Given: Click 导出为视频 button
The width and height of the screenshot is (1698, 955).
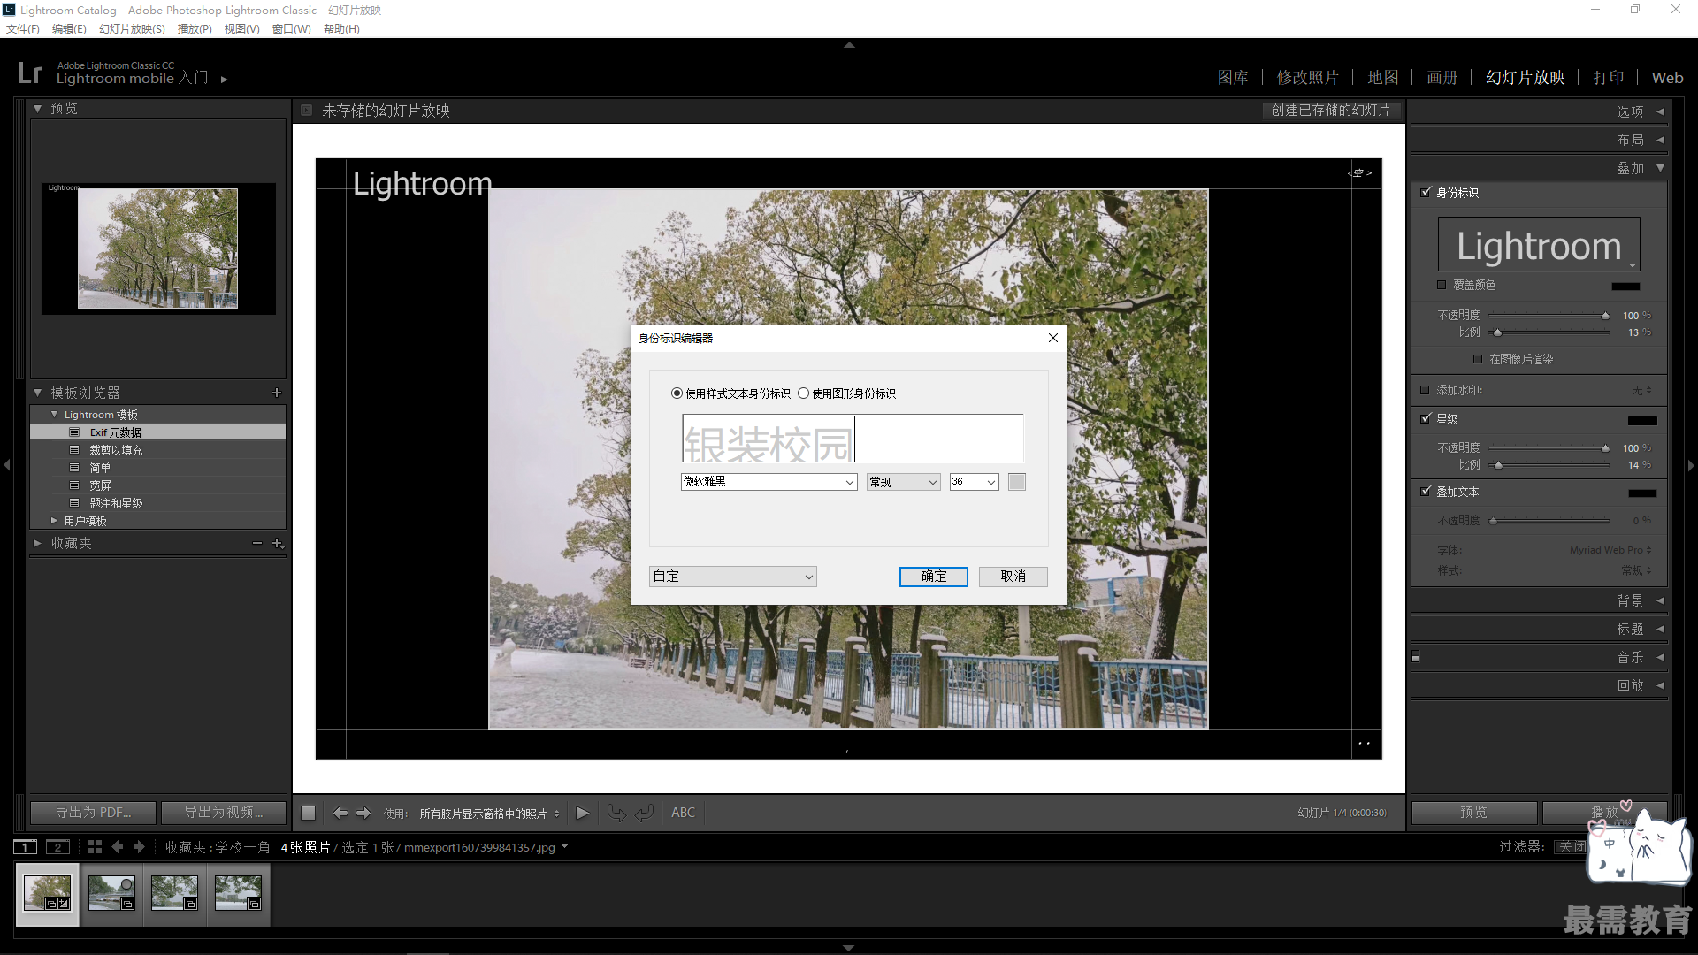Looking at the screenshot, I should pos(224,813).
